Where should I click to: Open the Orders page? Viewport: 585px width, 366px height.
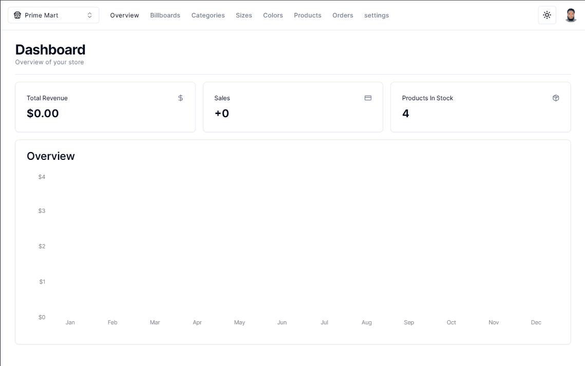(x=343, y=15)
